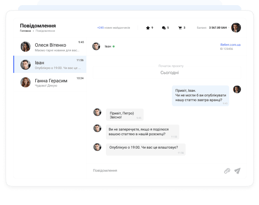Click sender avatar beside outgoing message
This screenshot has height=205, width=259.
[x=237, y=89]
